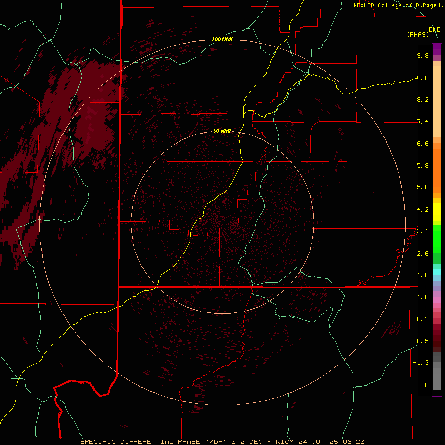Click the -1.3 scale label
Screen dimensions: 445x445
(421, 363)
